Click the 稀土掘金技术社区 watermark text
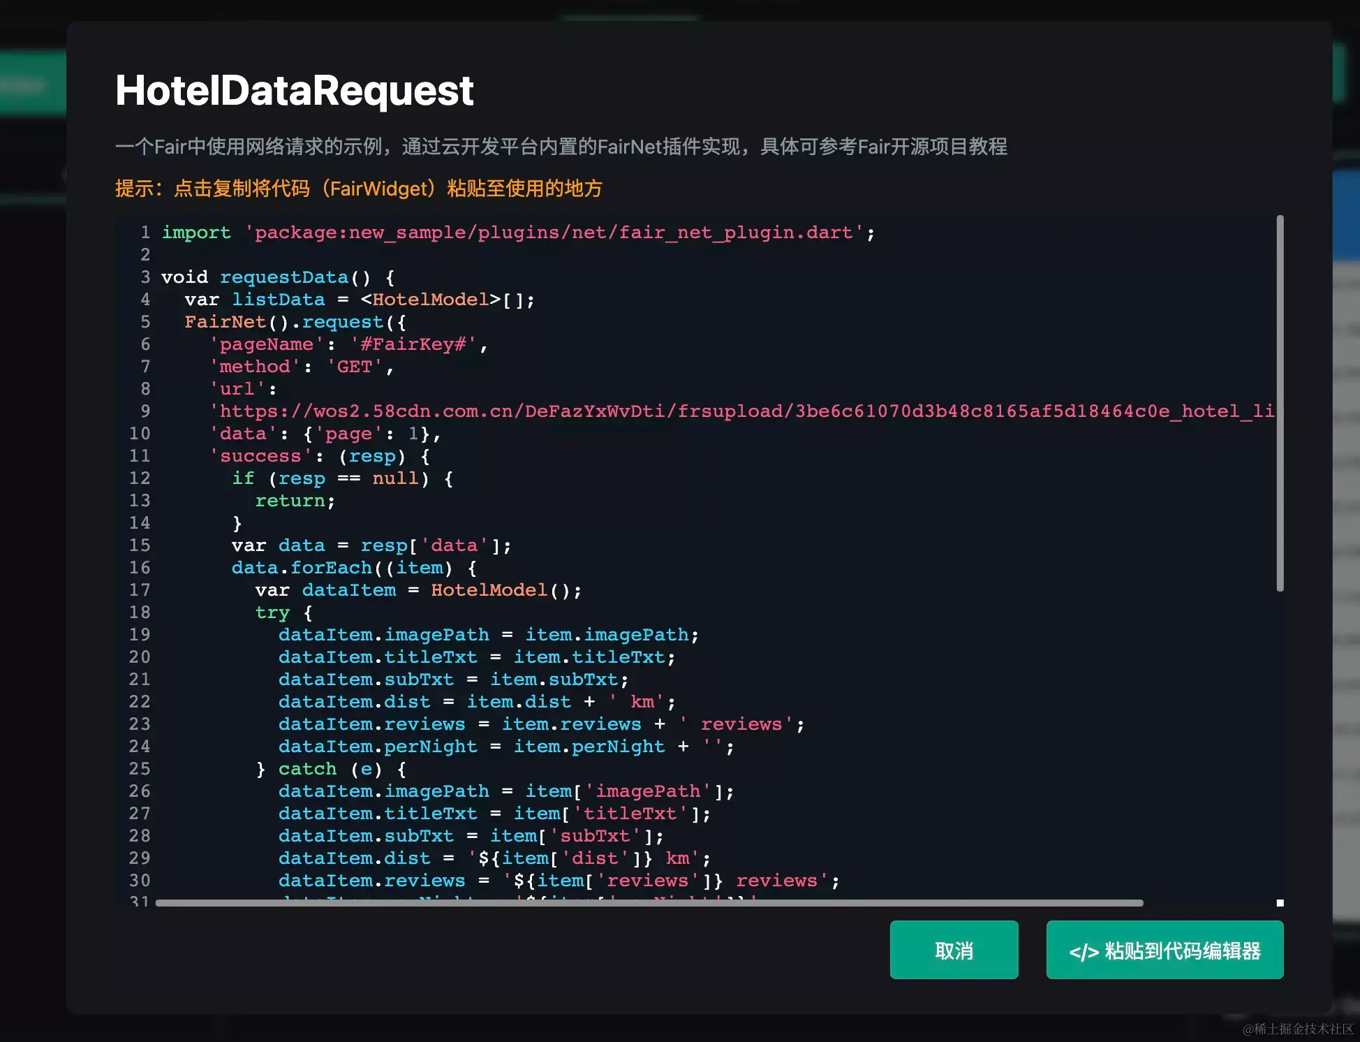 pos(1297,1029)
